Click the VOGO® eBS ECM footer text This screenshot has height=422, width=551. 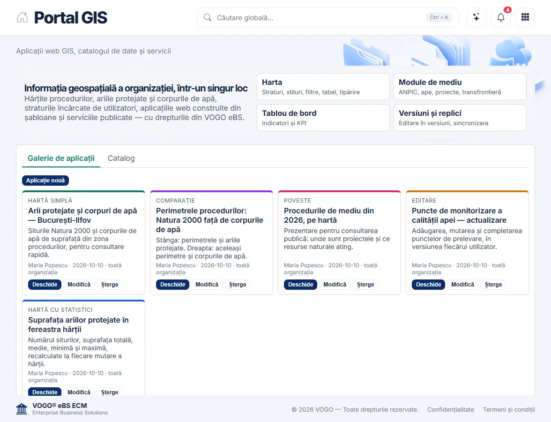60,406
